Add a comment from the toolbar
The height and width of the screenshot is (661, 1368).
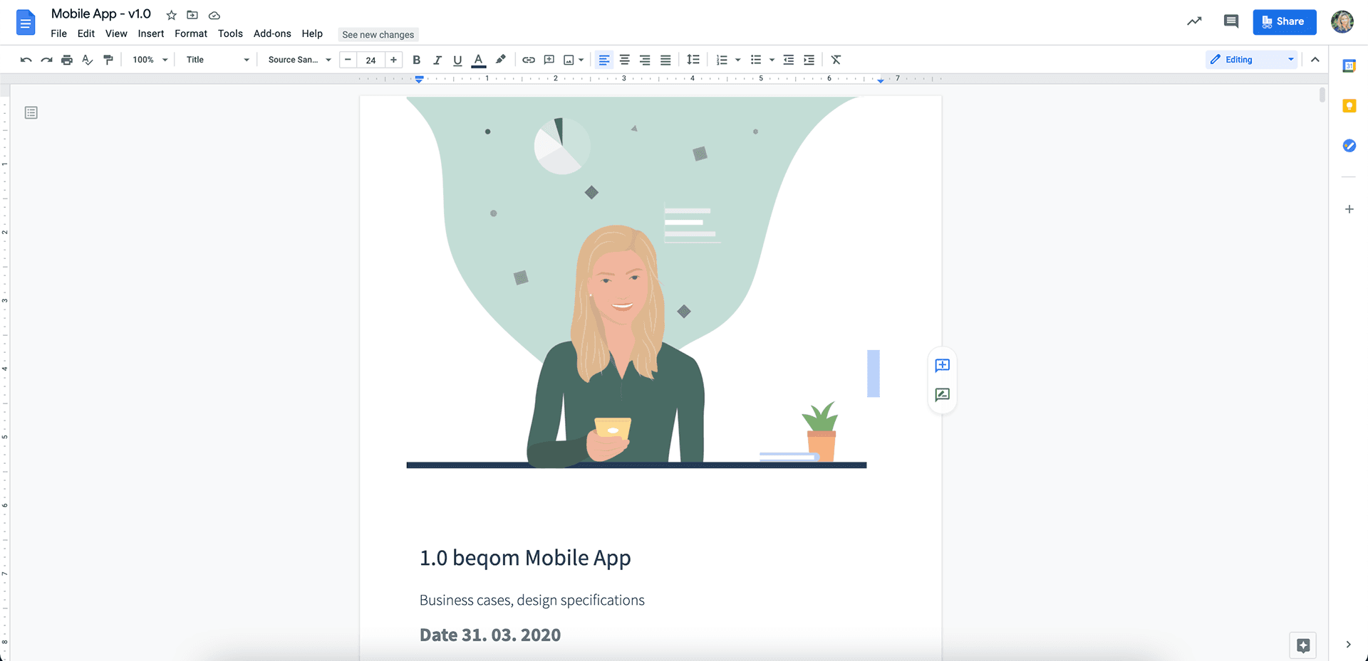click(549, 60)
